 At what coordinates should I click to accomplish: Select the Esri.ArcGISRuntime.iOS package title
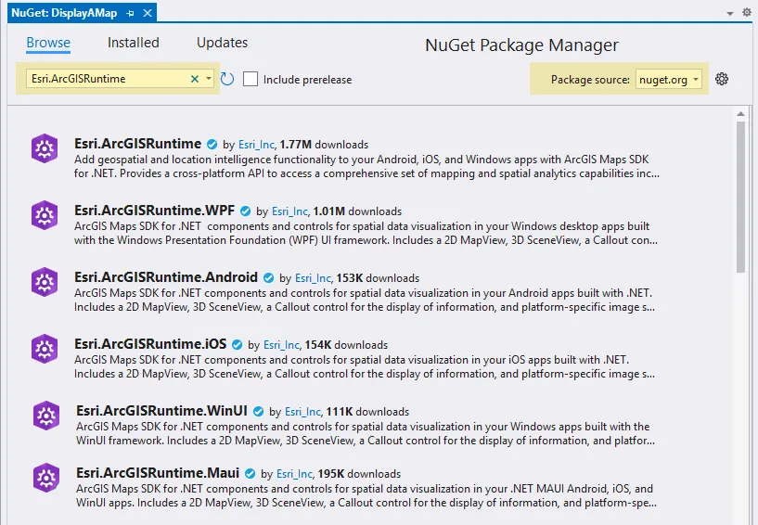[150, 344]
